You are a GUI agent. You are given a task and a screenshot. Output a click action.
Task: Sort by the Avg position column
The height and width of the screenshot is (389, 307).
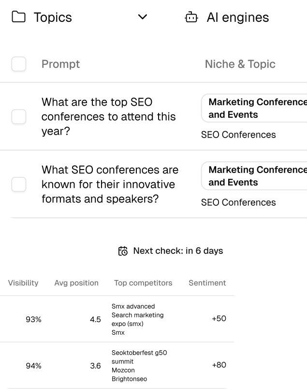point(76,283)
